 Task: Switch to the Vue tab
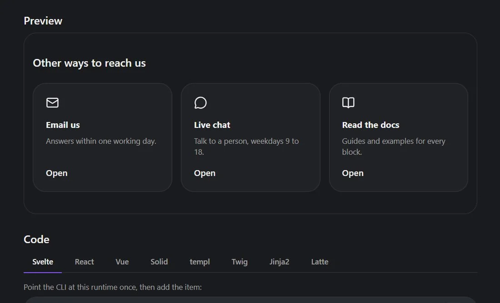click(122, 262)
